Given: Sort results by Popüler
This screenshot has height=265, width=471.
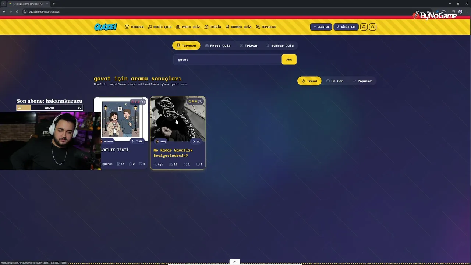Looking at the screenshot, I should tap(362, 81).
